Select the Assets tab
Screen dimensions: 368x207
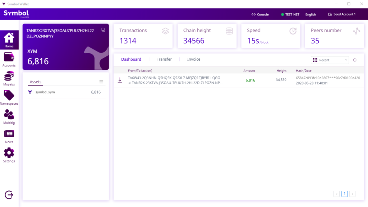pos(36,82)
